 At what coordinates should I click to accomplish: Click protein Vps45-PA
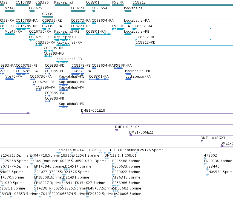pos(14,76)
